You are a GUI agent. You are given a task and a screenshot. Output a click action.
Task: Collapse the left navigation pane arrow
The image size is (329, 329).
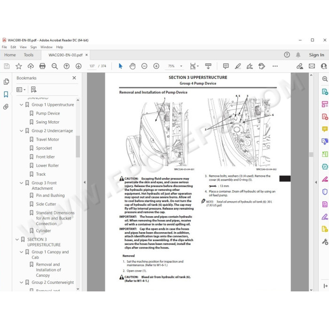(85, 182)
